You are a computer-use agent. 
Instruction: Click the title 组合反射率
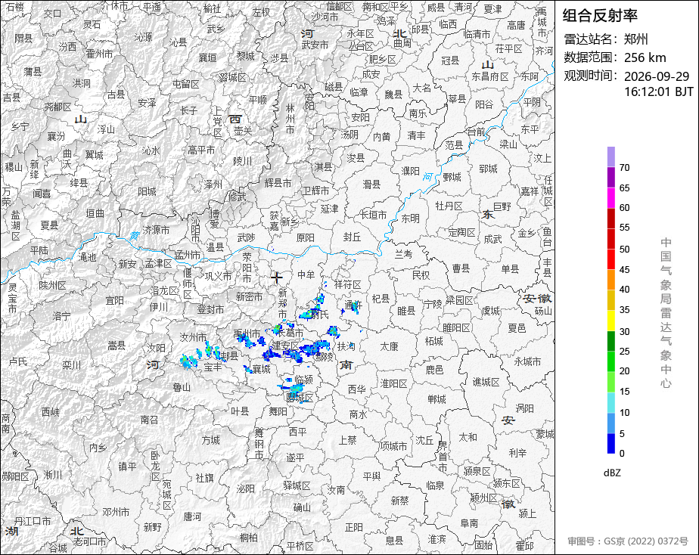tap(600, 16)
